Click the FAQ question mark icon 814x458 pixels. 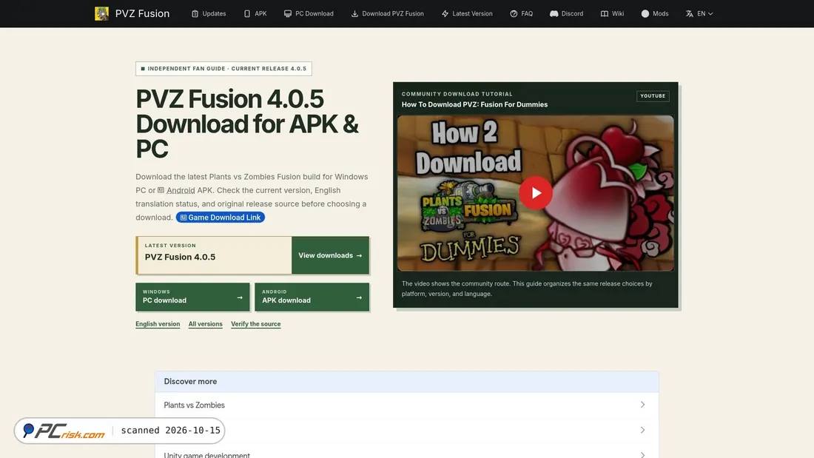[x=514, y=13]
